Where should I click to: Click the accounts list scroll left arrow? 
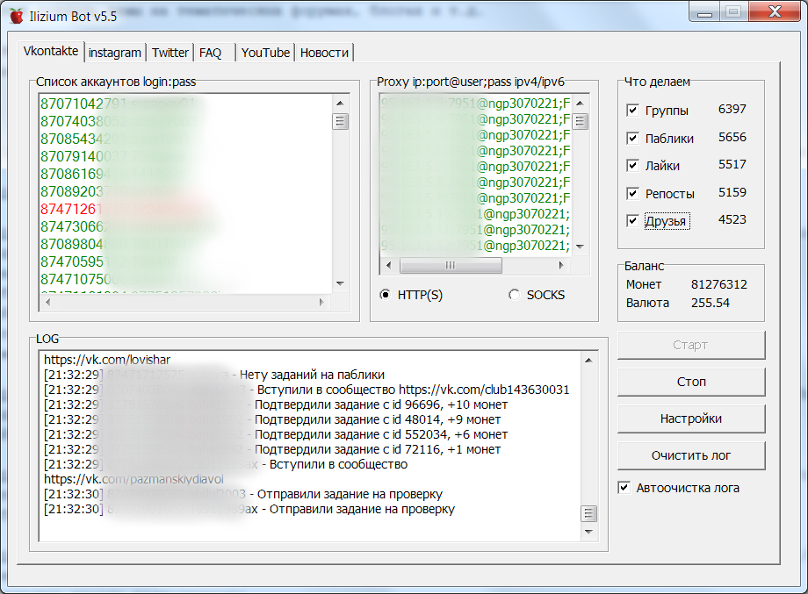click(48, 302)
